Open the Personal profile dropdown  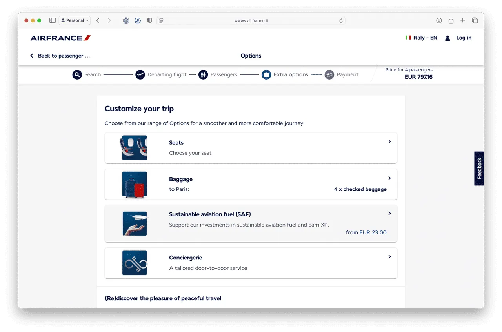tap(75, 20)
